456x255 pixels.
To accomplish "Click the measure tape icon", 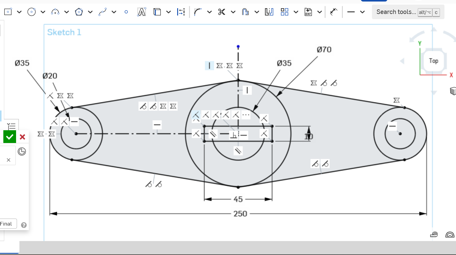I will pos(434,234).
